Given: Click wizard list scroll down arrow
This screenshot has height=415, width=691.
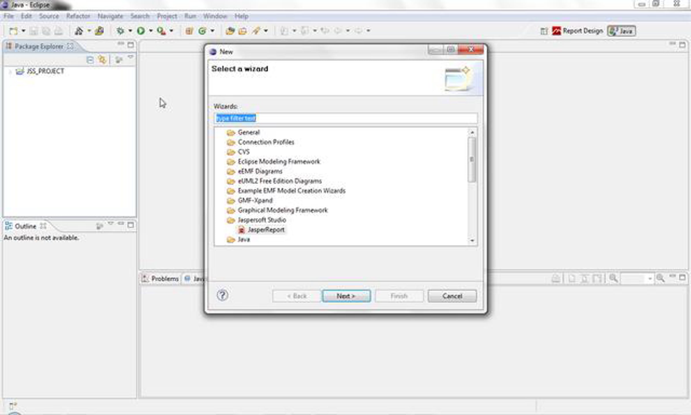Looking at the screenshot, I should 472,240.
